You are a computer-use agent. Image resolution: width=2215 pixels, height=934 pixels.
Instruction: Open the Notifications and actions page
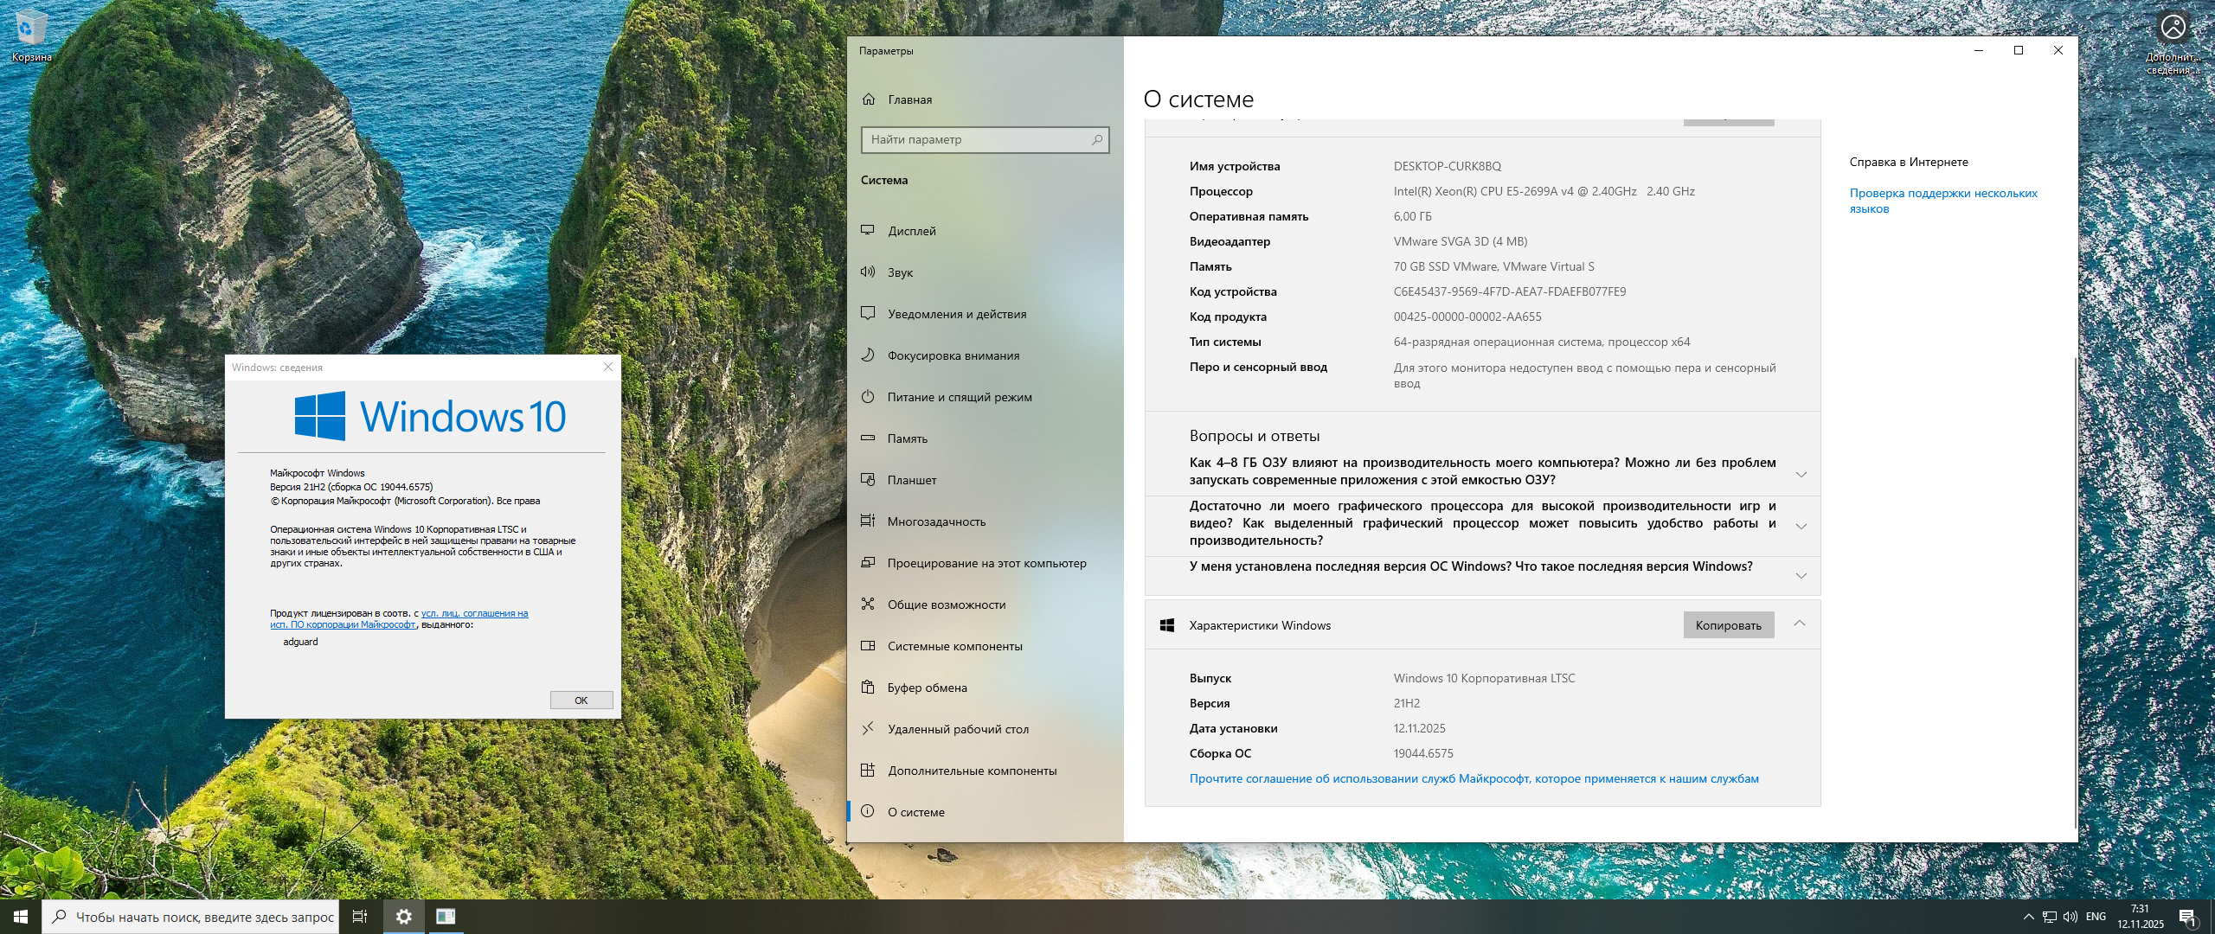click(x=956, y=314)
